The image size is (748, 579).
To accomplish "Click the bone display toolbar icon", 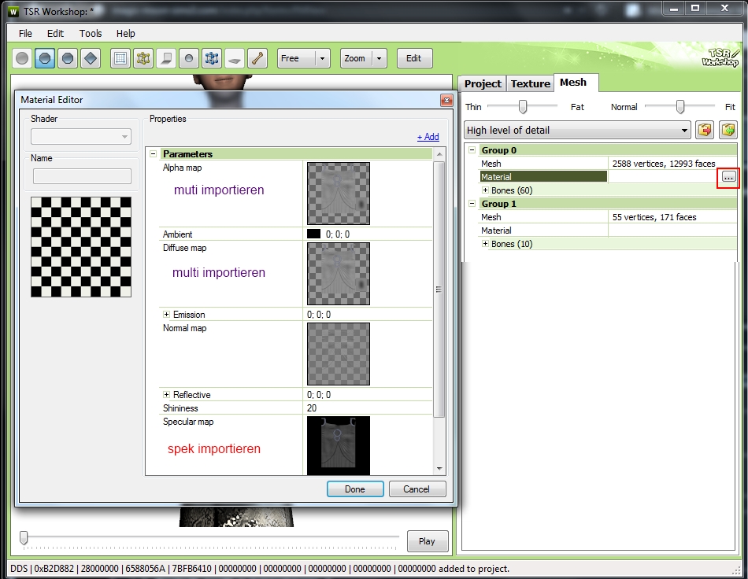I will click(257, 58).
